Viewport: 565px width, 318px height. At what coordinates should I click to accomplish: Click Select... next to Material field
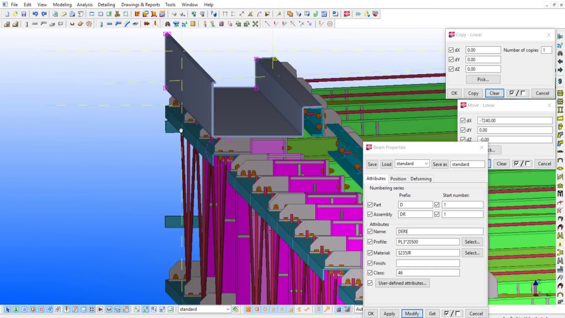[472, 253]
